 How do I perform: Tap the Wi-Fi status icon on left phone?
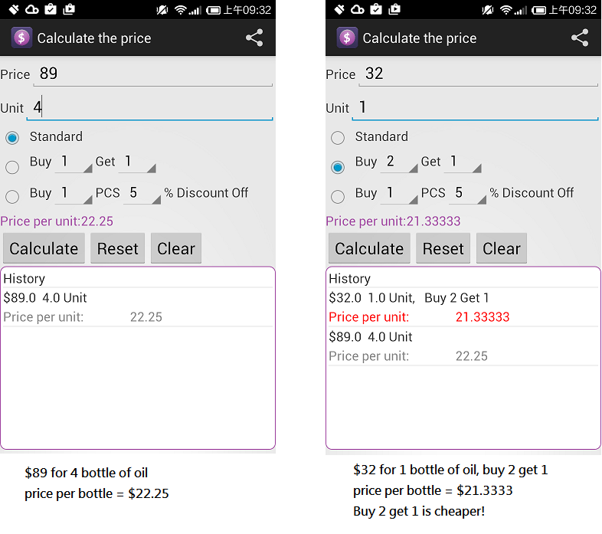point(181,10)
